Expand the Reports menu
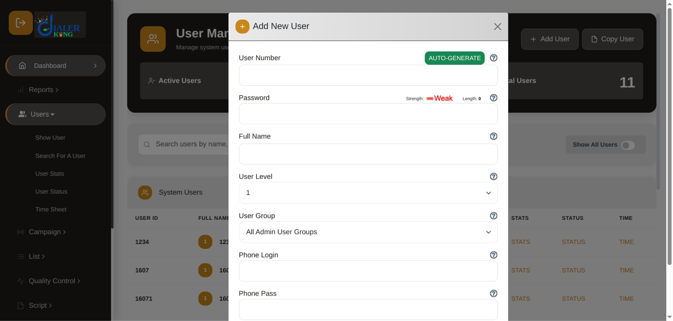 coord(44,90)
